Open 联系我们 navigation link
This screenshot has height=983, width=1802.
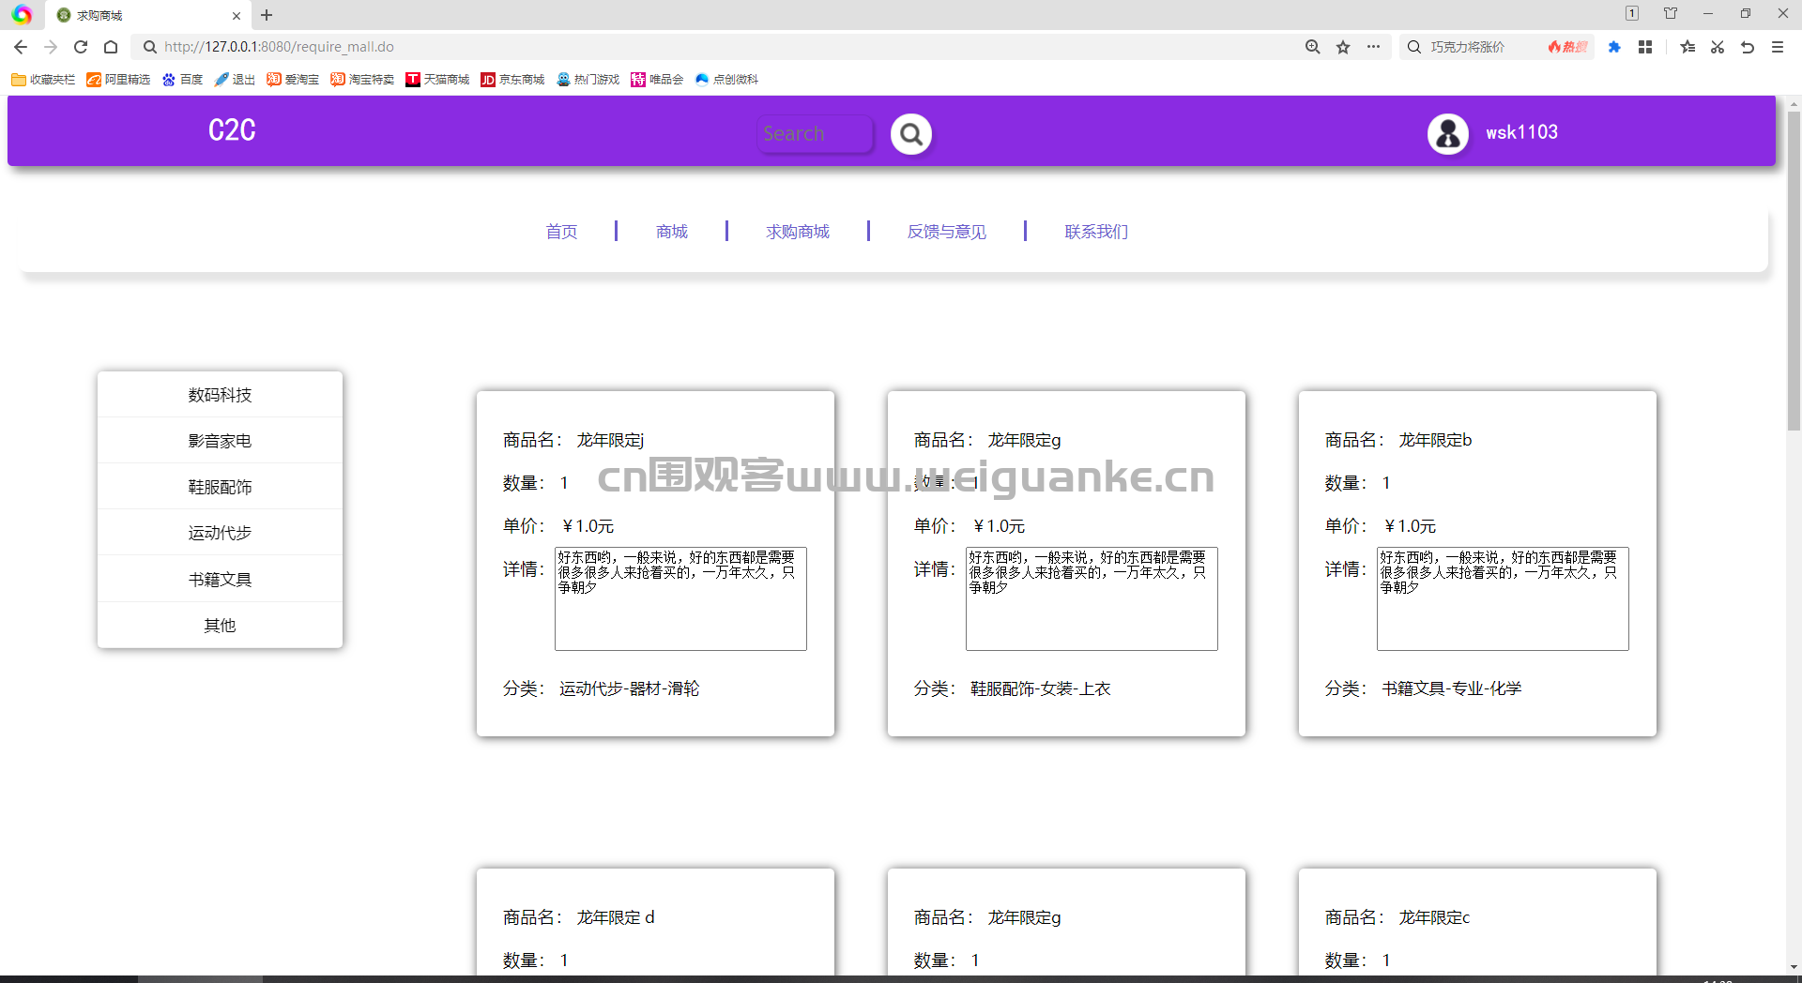(1096, 232)
